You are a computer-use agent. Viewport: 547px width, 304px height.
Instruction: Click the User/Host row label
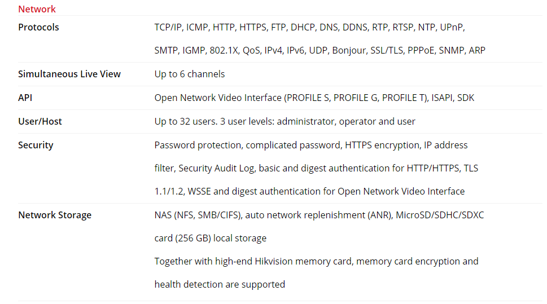40,121
